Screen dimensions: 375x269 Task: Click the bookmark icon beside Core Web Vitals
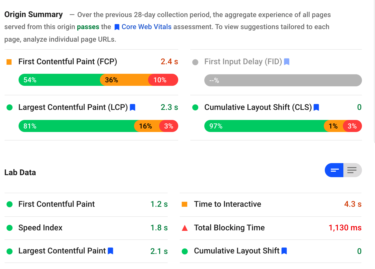[x=117, y=27]
